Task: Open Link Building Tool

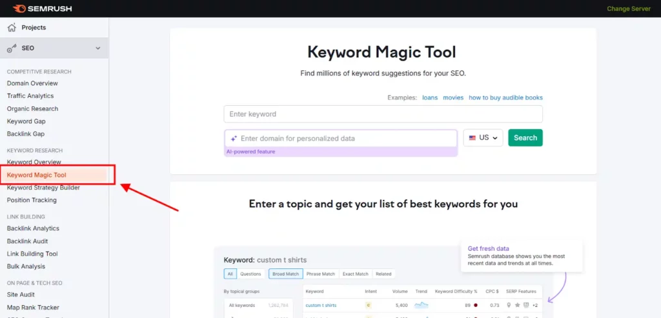Action: click(x=32, y=254)
